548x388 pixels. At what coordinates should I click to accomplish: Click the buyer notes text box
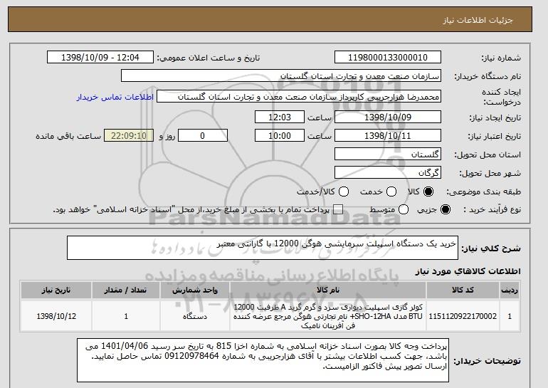[x=263, y=360]
